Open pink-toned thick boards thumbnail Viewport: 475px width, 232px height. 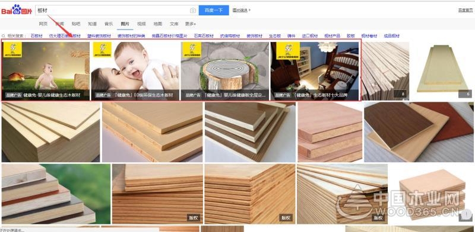click(330, 132)
